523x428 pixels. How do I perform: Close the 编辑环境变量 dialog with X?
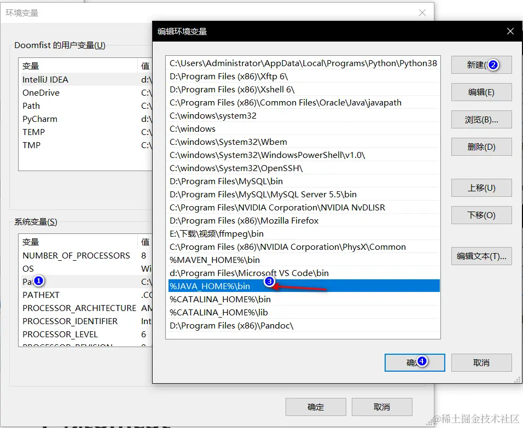(x=510, y=31)
